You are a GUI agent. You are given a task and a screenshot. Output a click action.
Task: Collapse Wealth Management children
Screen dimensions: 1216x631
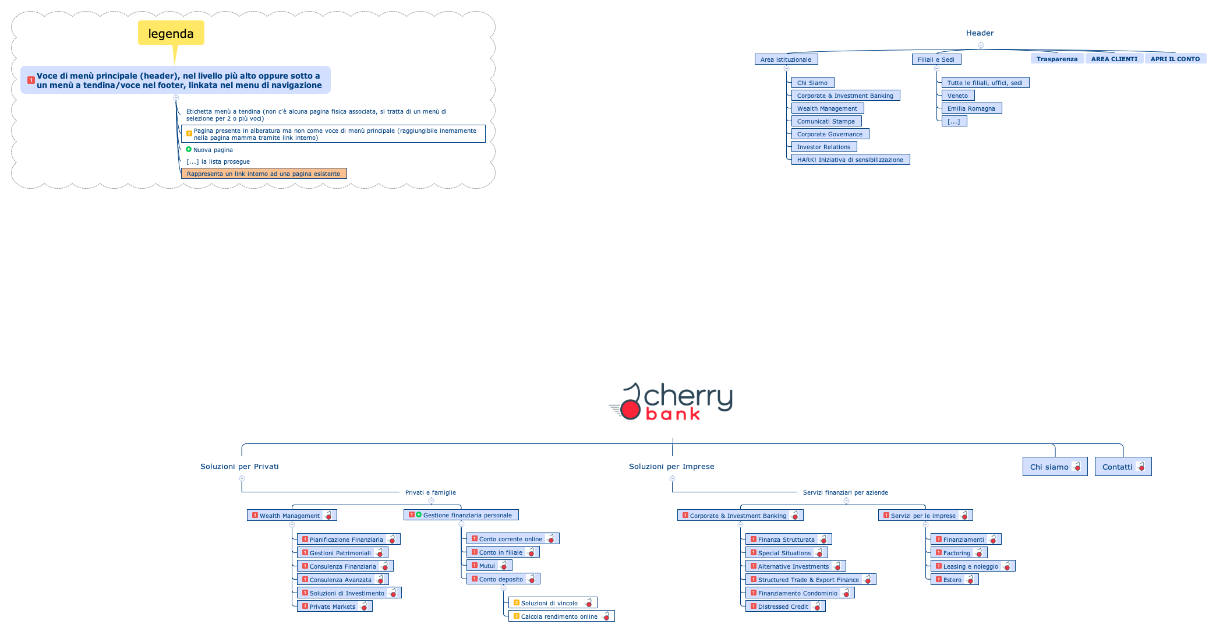point(292,524)
